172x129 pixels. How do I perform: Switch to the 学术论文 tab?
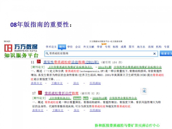coord(51,47)
